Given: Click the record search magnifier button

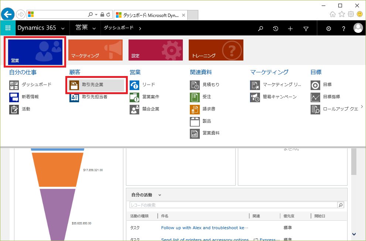Looking at the screenshot, I should (x=341, y=205).
